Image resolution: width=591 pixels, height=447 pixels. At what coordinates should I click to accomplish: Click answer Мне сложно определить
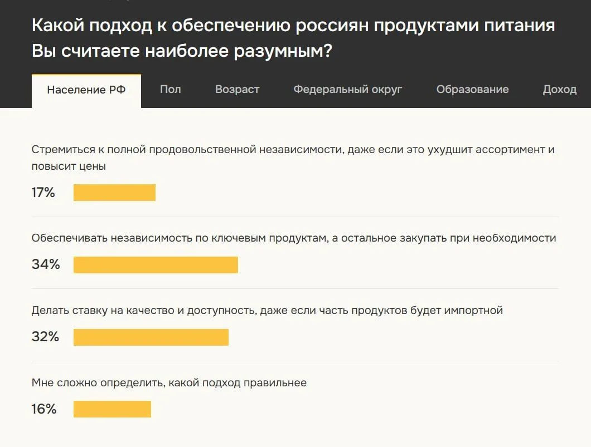click(x=169, y=382)
